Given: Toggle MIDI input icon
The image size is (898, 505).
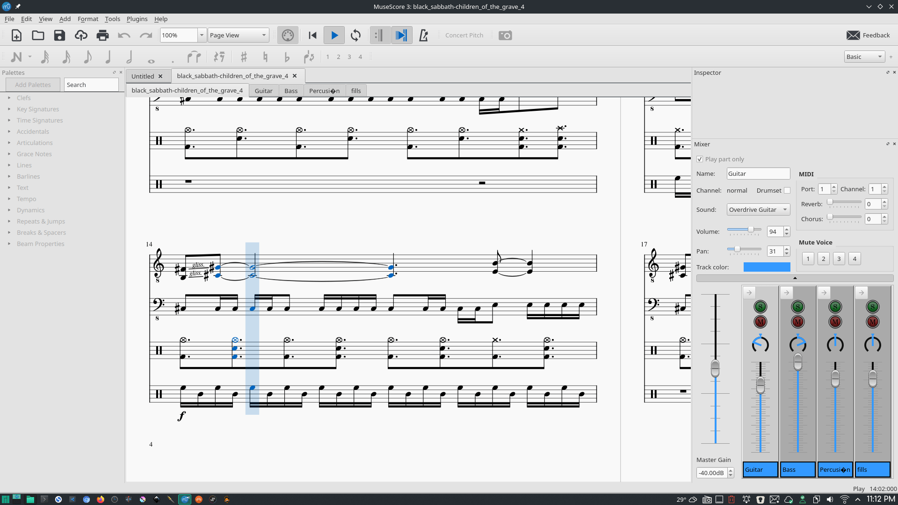Looking at the screenshot, I should pyautogui.click(x=288, y=35).
